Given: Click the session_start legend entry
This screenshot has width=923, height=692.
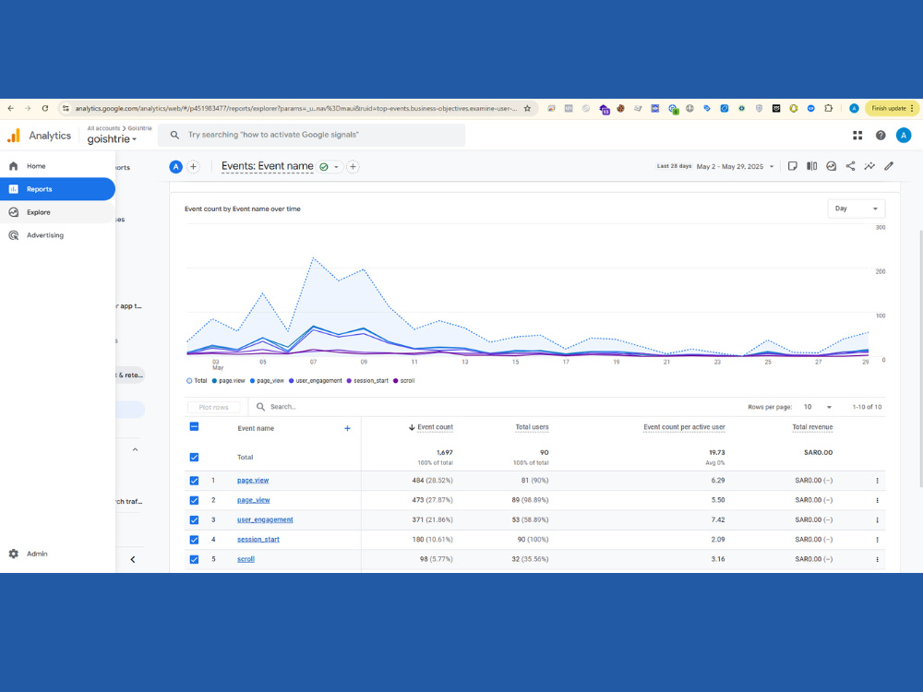Looking at the screenshot, I should pyautogui.click(x=367, y=381).
